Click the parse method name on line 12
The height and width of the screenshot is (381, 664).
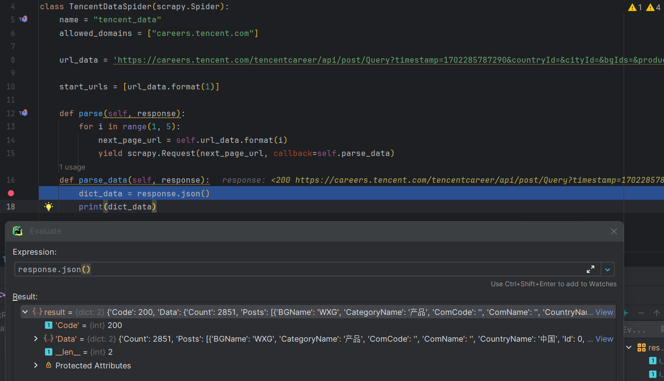tap(91, 113)
